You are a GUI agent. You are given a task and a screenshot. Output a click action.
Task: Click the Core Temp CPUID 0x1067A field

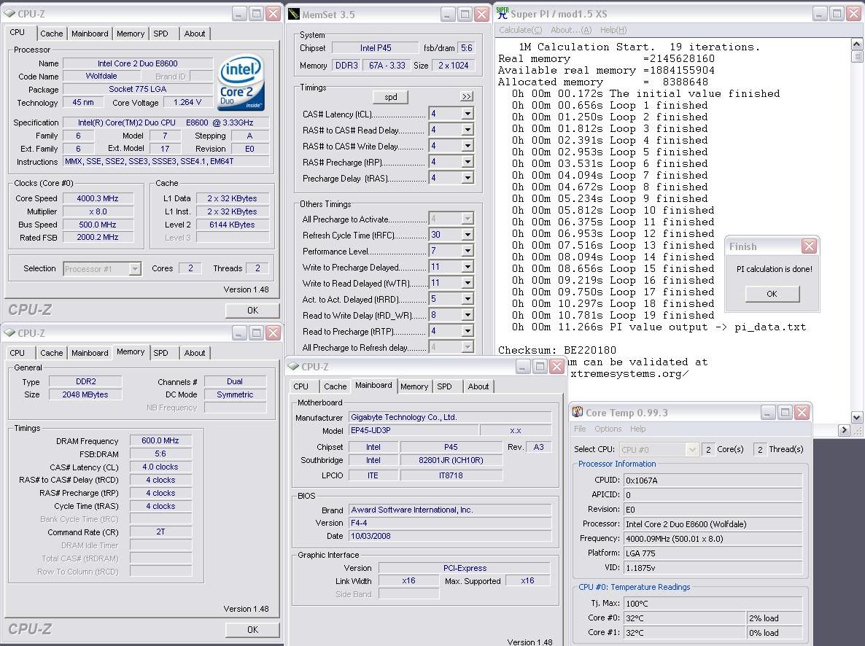pos(713,480)
